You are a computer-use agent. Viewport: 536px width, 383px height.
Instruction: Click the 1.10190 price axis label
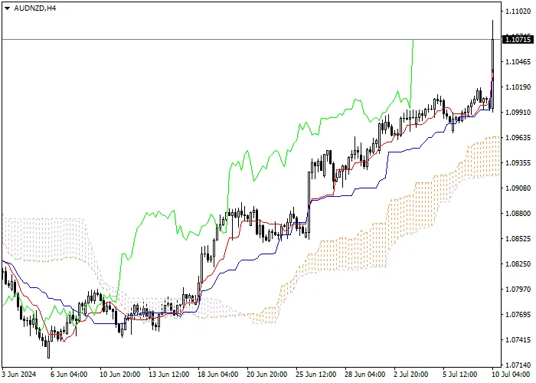518,87
